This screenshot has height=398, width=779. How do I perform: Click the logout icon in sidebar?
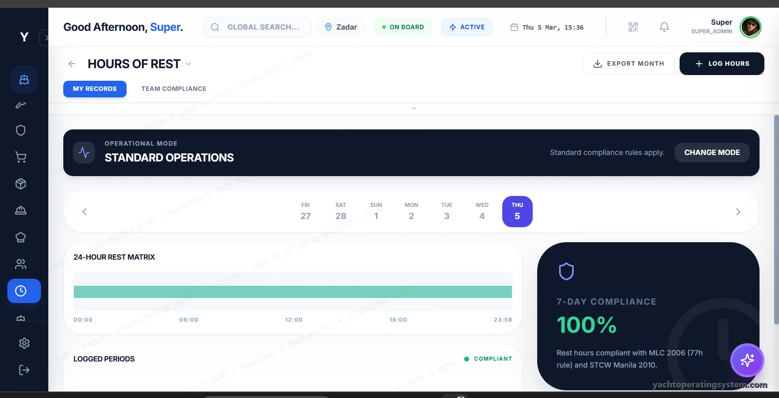pos(24,370)
